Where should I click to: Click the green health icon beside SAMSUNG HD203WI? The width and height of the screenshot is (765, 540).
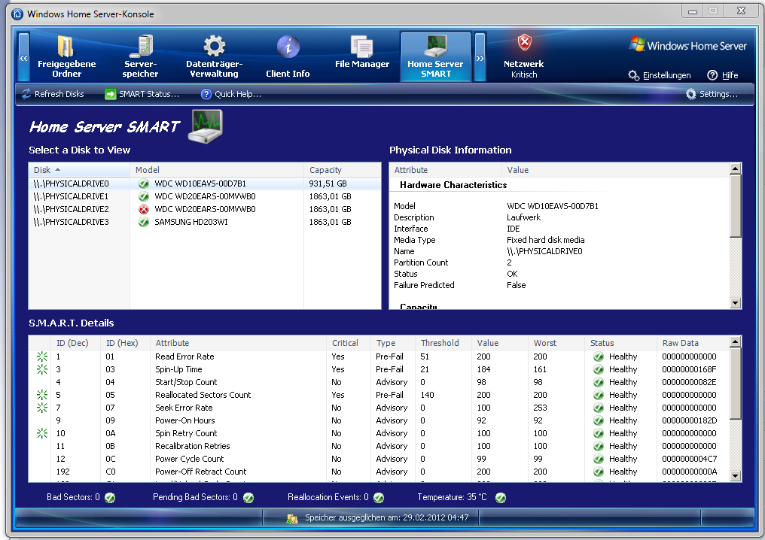[x=143, y=223]
